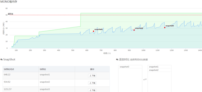202x92 pixels.
Task: Download snapshot3 via its 下载 button
Action: click(x=92, y=90)
